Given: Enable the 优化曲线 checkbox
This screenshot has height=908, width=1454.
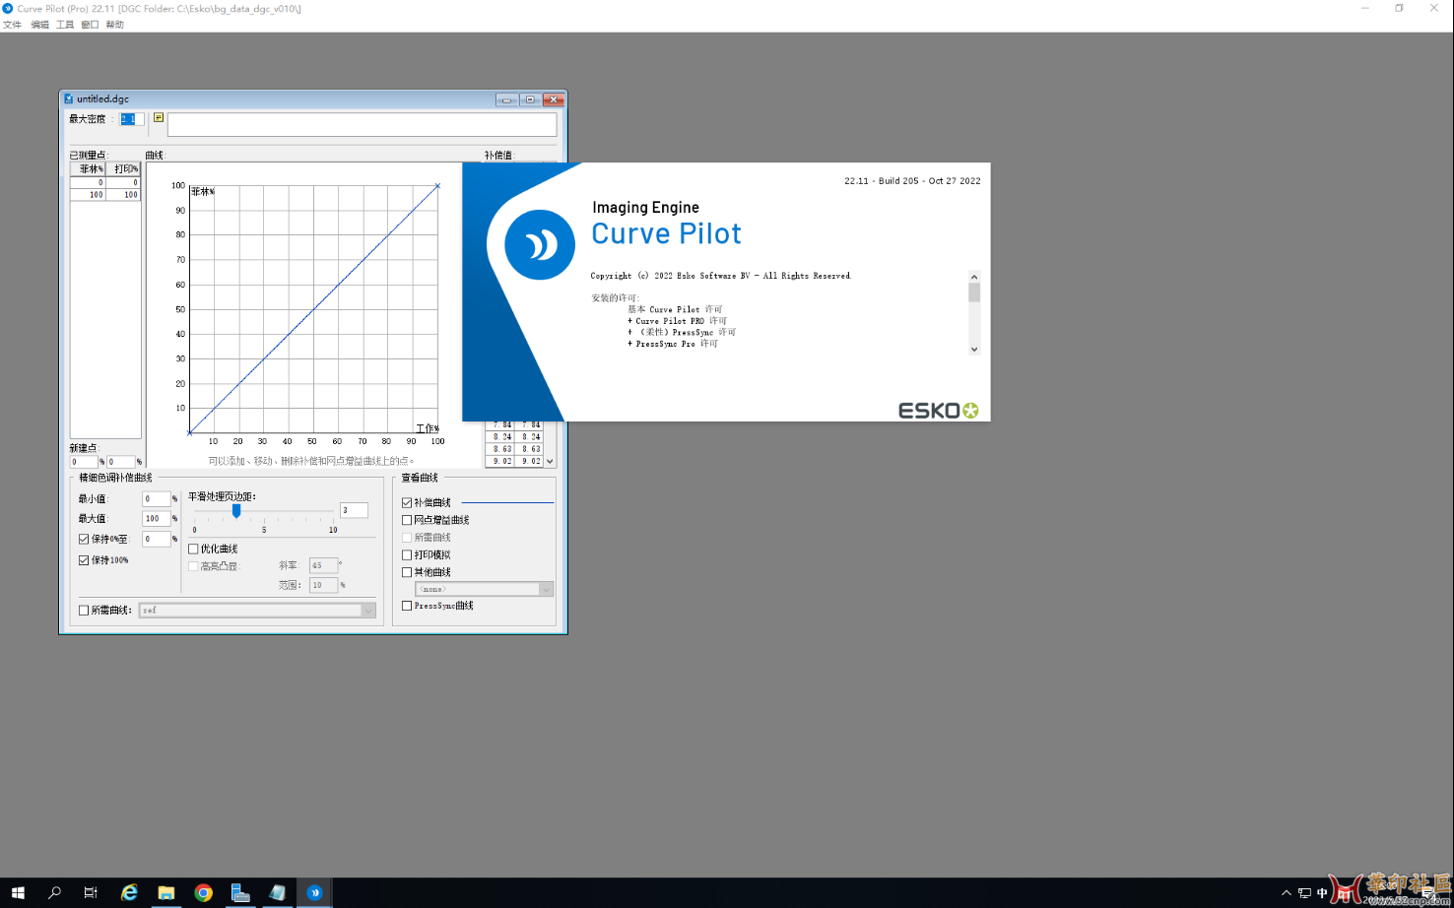Looking at the screenshot, I should point(193,550).
